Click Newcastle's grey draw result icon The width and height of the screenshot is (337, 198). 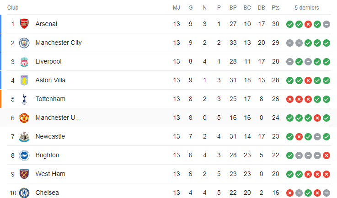pos(317,137)
